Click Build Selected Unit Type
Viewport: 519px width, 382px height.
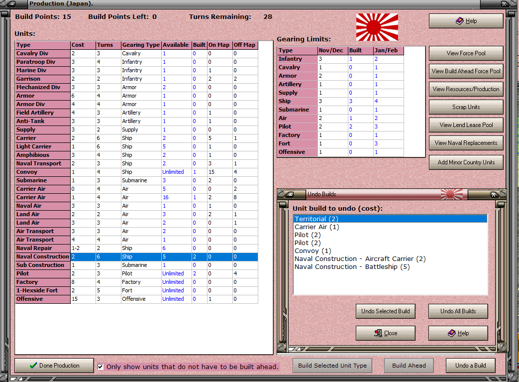[x=332, y=366]
